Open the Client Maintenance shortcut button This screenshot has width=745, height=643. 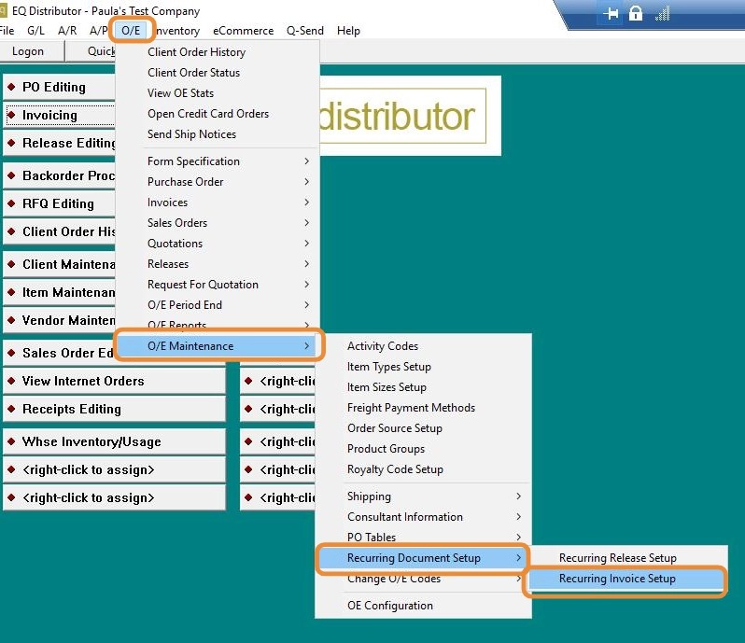(60, 264)
